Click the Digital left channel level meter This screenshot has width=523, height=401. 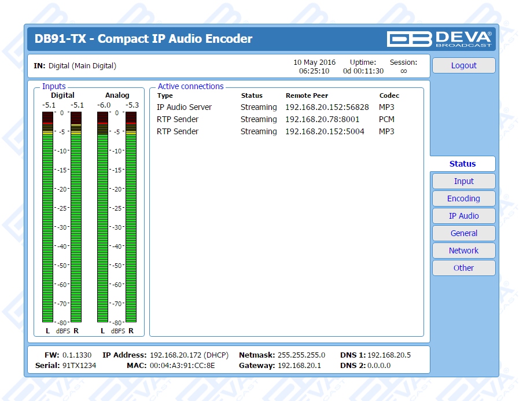click(47, 217)
